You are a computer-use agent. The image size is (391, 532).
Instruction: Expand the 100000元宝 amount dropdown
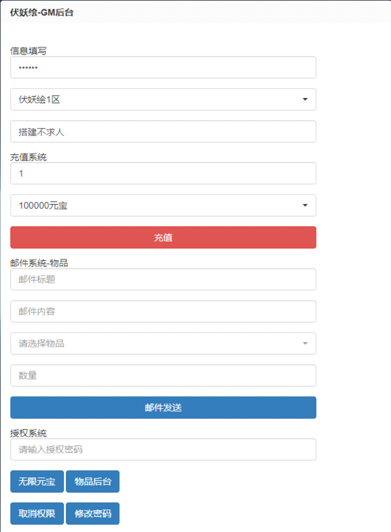(x=163, y=205)
